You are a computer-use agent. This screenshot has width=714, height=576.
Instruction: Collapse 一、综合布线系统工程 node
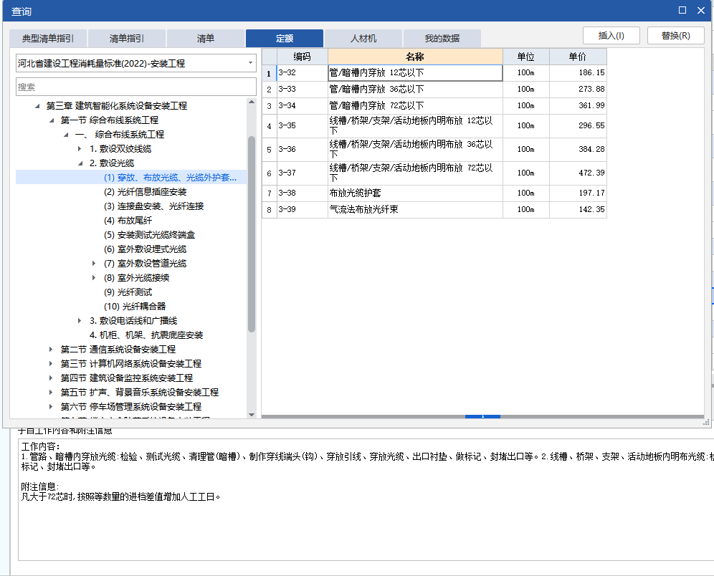click(66, 135)
